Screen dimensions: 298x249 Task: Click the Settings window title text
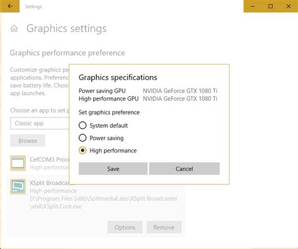click(33, 6)
